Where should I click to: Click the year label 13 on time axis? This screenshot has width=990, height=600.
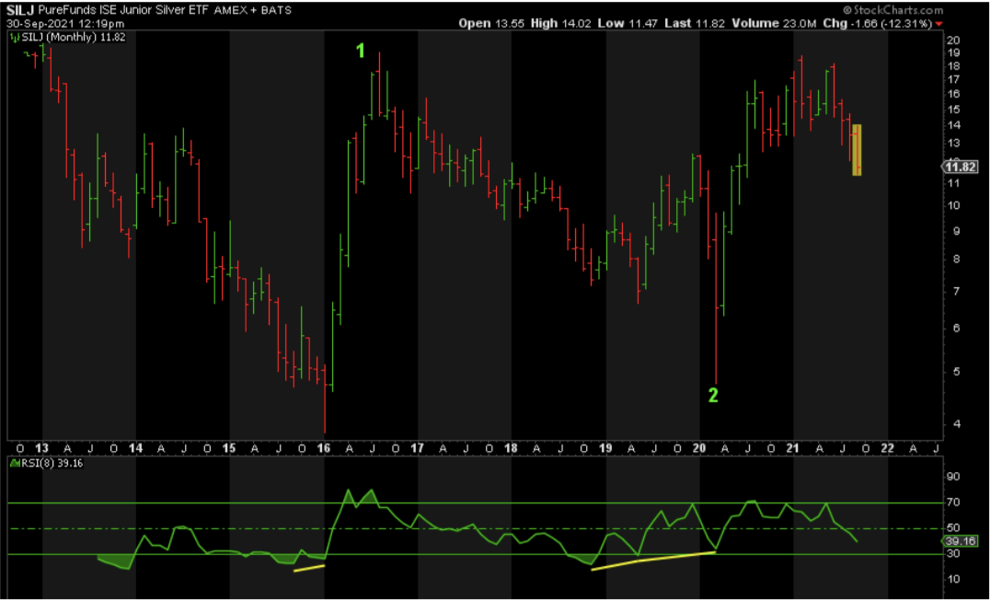tap(42, 448)
